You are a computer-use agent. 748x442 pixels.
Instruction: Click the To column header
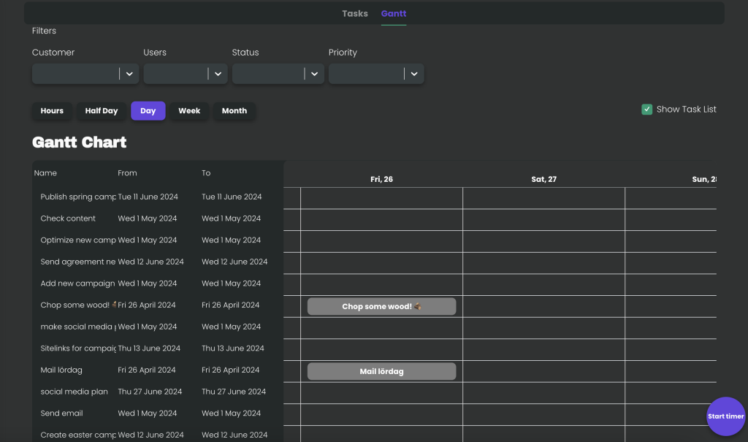click(206, 173)
